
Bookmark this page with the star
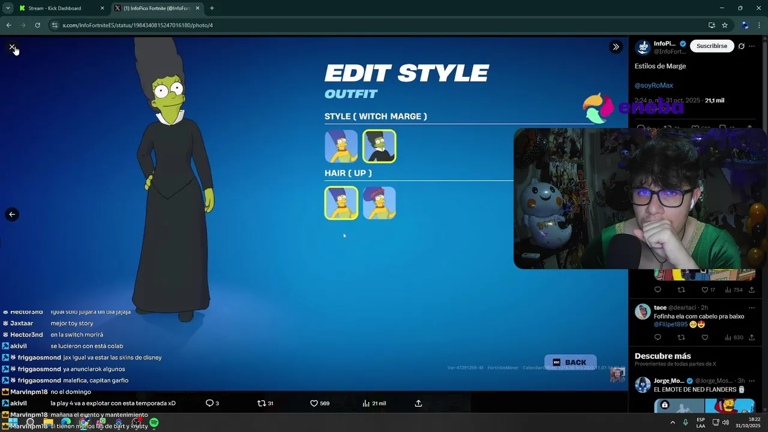point(725,25)
